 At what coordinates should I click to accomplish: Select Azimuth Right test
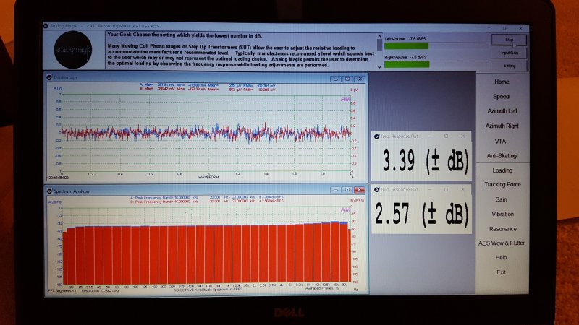[502, 126]
